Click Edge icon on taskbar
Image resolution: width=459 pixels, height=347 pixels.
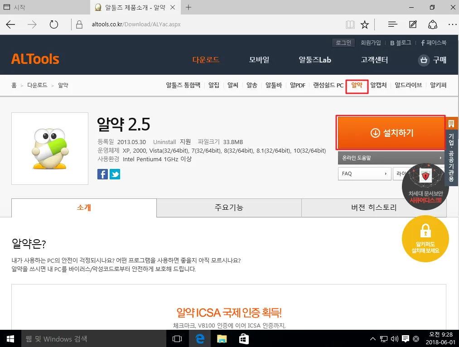pyautogui.click(x=200, y=339)
